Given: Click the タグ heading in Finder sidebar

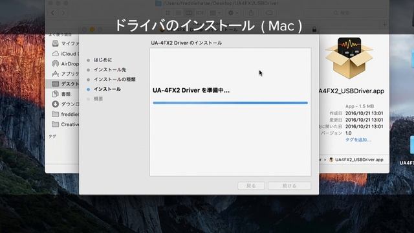Looking at the screenshot, I should (x=52, y=137).
